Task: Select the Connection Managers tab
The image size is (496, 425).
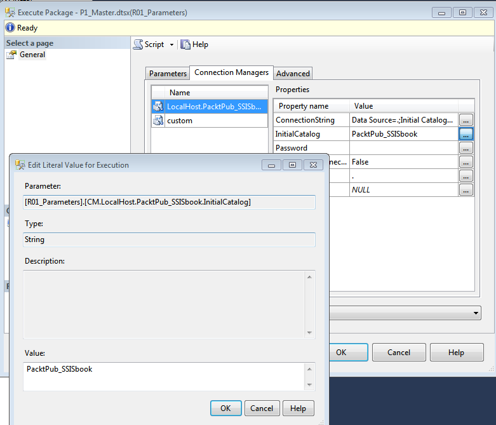Action: pyautogui.click(x=231, y=72)
